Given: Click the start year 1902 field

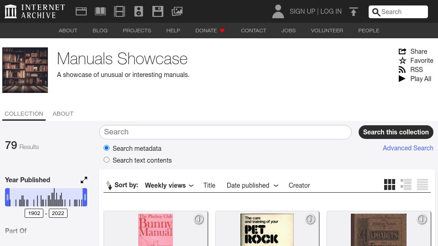Looking at the screenshot, I should coord(34,213).
